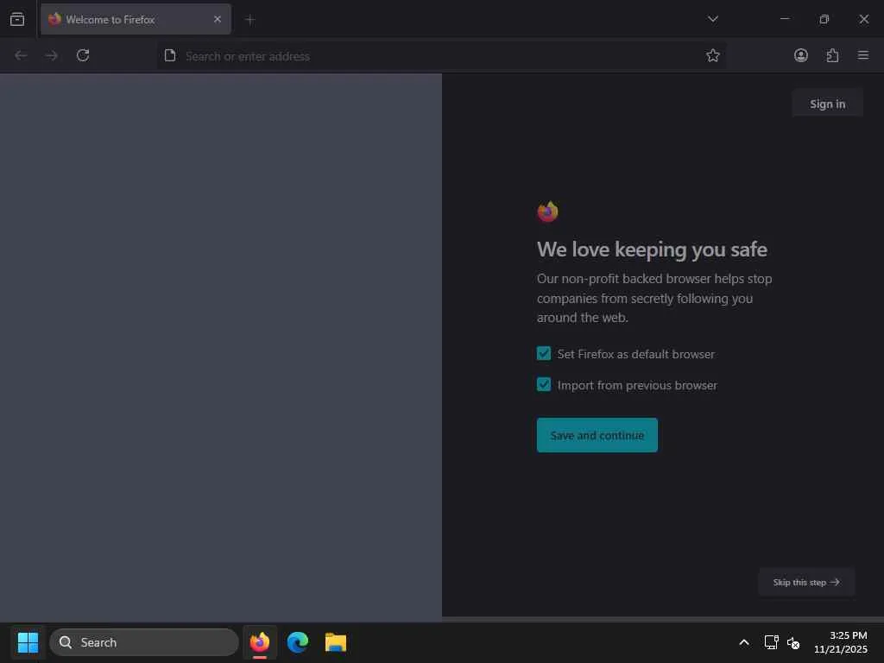Open the Firefox account icon

coord(800,55)
